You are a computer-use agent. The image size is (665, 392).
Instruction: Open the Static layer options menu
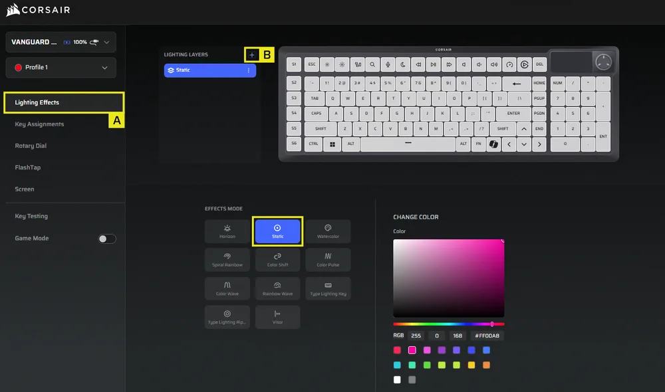pyautogui.click(x=249, y=70)
